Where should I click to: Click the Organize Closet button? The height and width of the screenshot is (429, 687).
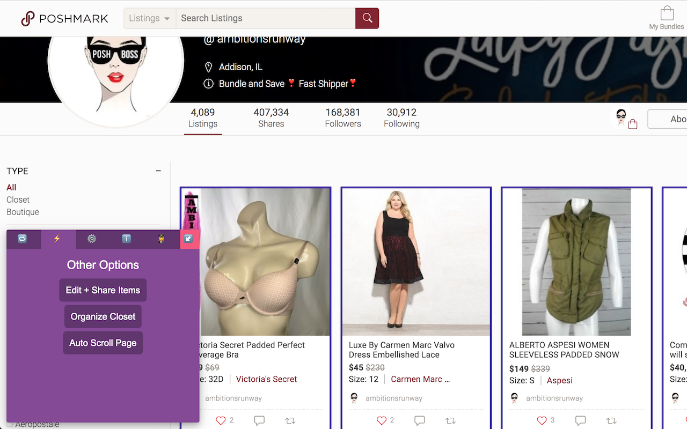pos(103,316)
